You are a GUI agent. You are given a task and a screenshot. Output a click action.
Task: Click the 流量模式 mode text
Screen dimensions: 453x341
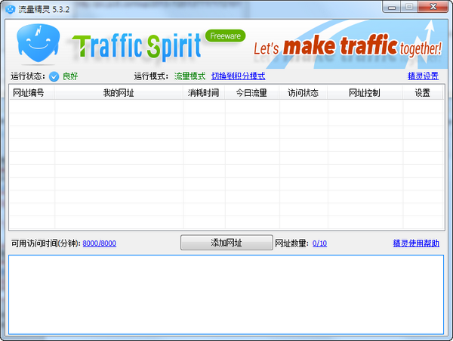190,76
